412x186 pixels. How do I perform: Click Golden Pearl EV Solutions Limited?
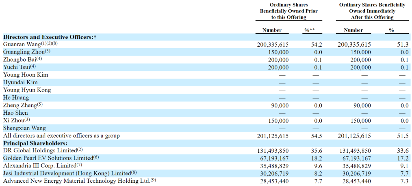pyautogui.click(x=48, y=158)
